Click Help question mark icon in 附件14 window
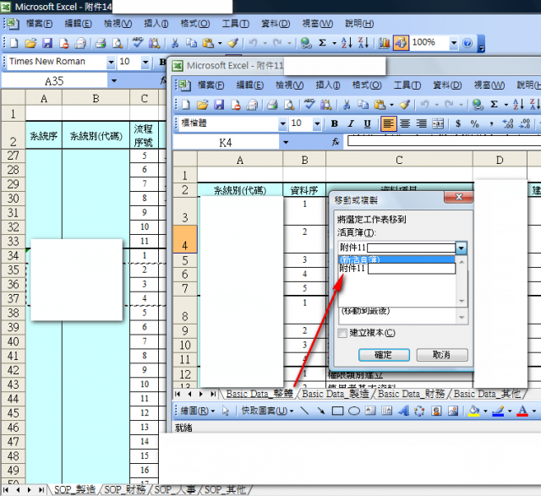Viewport: 541px width, 496px height. 467,43
